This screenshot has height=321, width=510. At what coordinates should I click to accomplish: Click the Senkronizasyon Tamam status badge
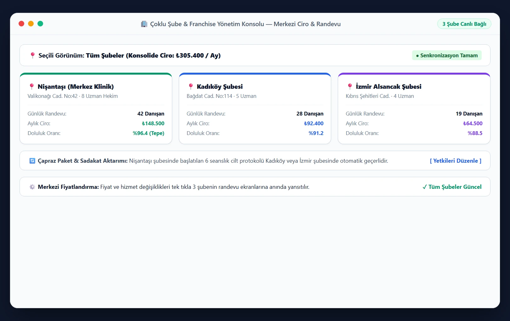coord(447,55)
